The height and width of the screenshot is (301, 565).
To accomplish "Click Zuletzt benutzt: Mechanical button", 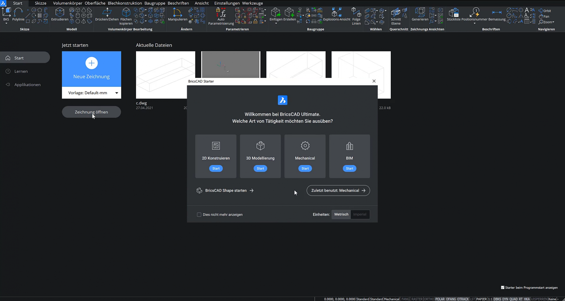I will pos(338,190).
